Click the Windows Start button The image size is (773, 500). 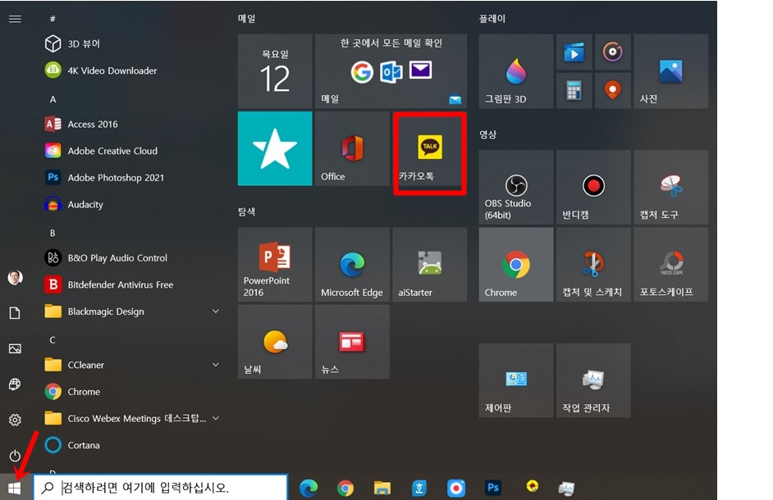pos(15,488)
